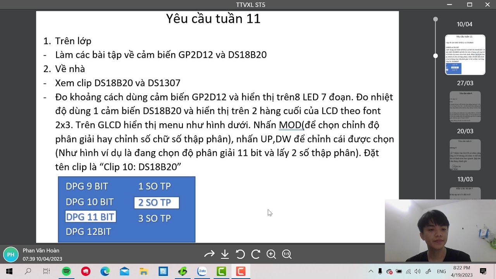This screenshot has height=279, width=496.
Task: Click the 1 SO TP entry
Action: [x=154, y=186]
